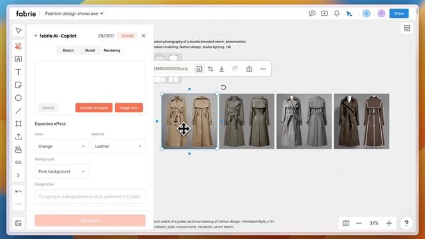Screen dimensions: 425x239
Task: Undo the last action
Action: pyautogui.click(x=19, y=192)
